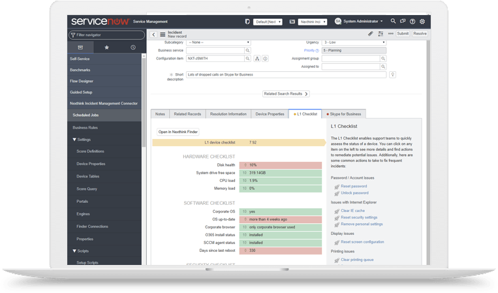Click the Submit button
Viewport: 498px width, 293px height.
point(403,34)
